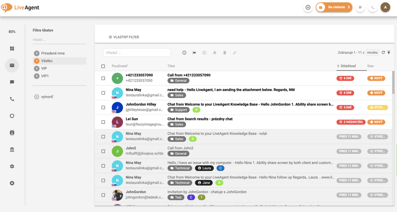The image size is (397, 212).
Task: Open 'Call from John2' ticket
Action: [180, 148]
